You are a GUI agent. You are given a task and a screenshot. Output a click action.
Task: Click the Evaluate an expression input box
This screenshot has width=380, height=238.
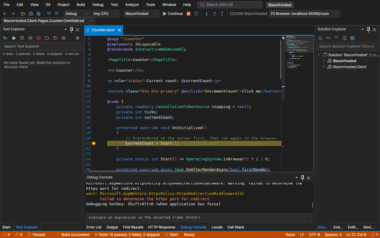[x=199, y=217]
